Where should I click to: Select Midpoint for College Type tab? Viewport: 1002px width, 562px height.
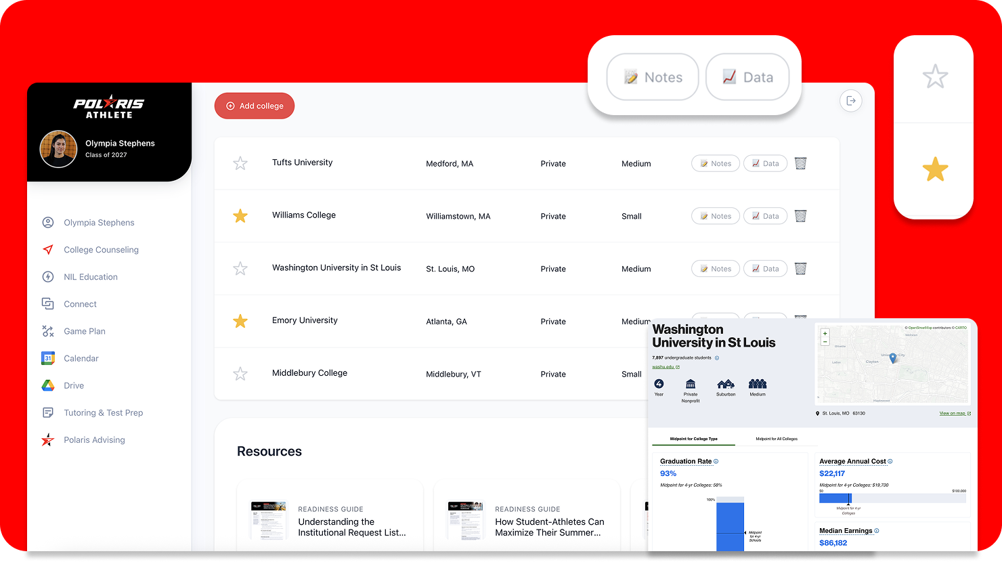[693, 439]
